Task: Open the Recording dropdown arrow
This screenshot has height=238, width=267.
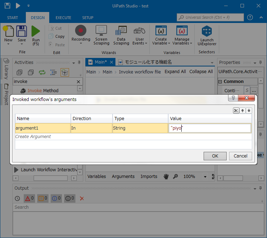Action: 81,43
